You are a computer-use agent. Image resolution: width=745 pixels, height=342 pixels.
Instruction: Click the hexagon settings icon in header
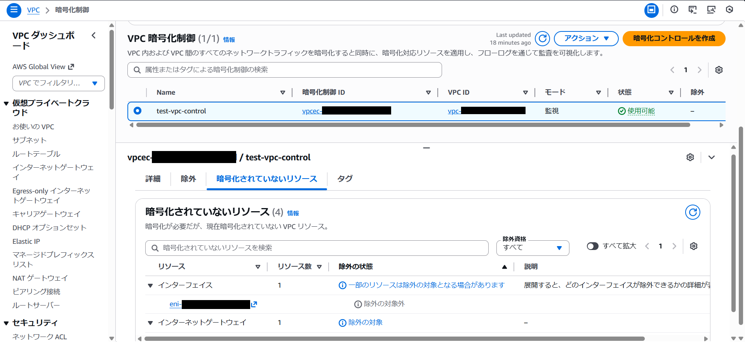[x=729, y=10]
